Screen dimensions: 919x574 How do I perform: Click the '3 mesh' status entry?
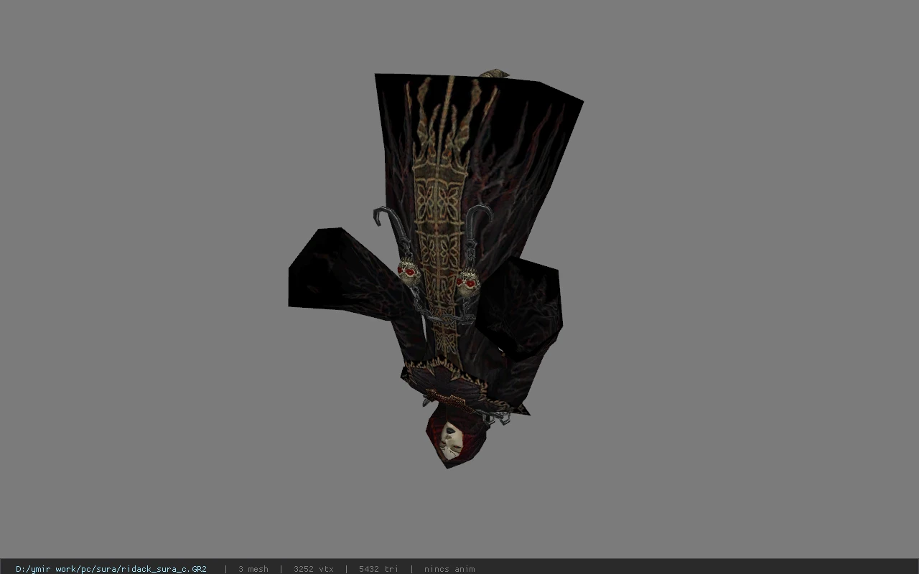[253, 569]
